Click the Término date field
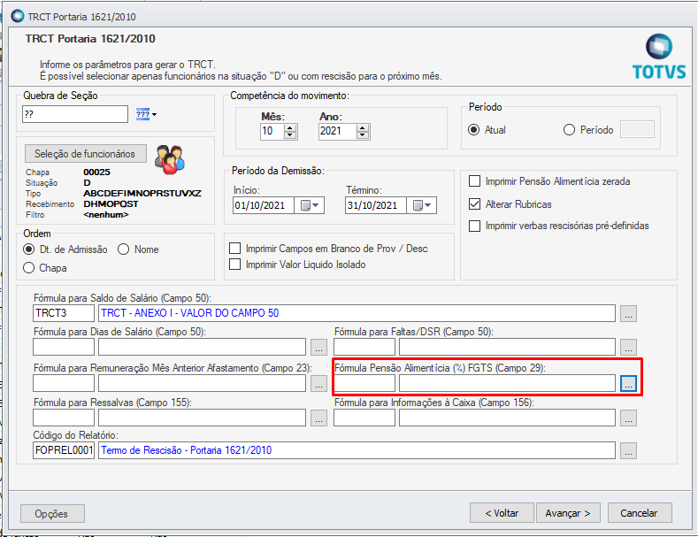Image resolution: width=698 pixels, height=537 pixels. click(376, 205)
